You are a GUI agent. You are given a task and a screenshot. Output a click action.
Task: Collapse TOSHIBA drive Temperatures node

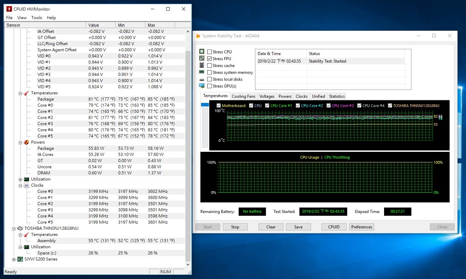[20, 235]
